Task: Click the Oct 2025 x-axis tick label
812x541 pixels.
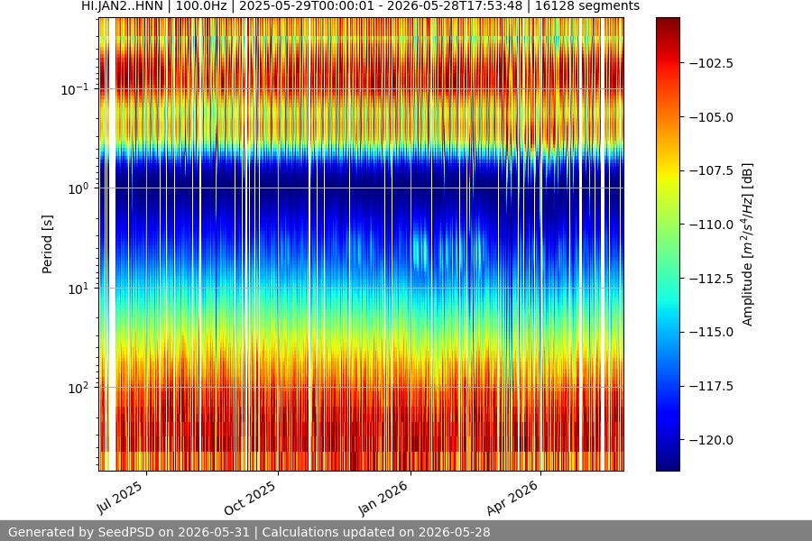Action: point(251,498)
